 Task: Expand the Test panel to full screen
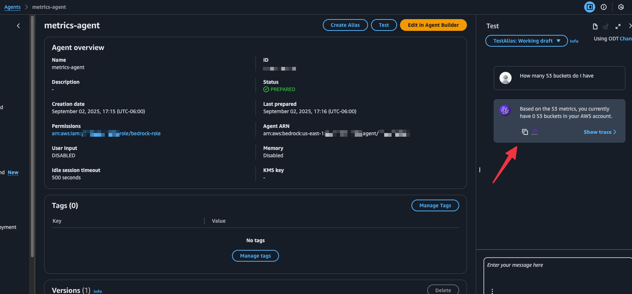click(618, 26)
